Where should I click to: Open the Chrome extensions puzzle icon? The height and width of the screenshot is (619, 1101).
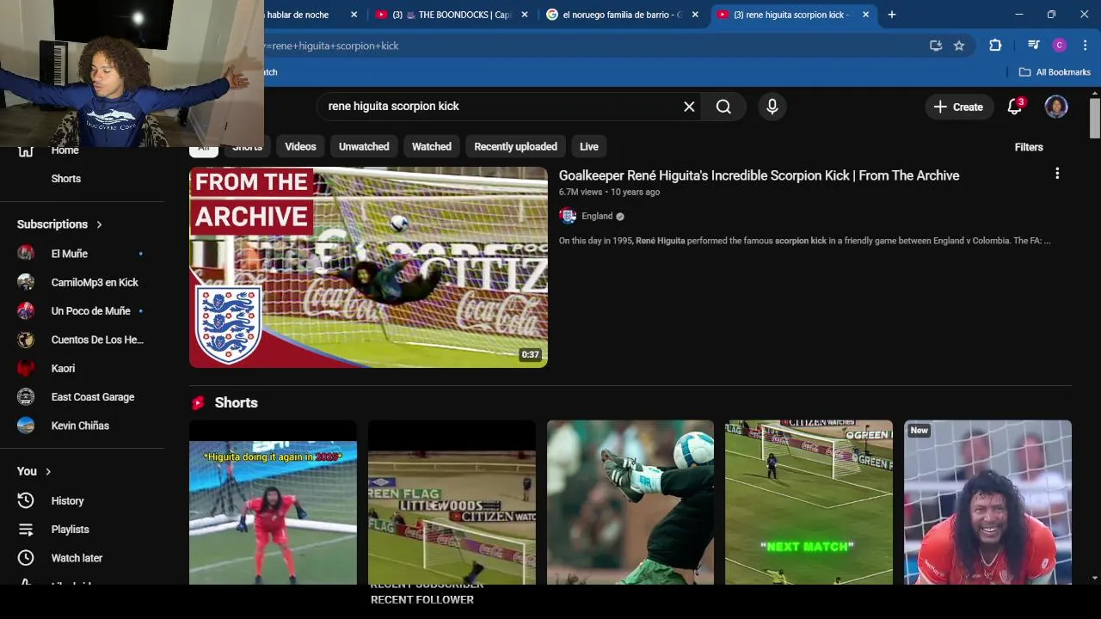[995, 46]
